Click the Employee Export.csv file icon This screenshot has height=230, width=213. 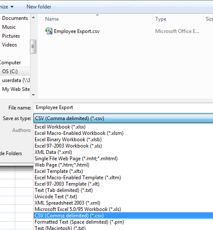tap(49, 31)
